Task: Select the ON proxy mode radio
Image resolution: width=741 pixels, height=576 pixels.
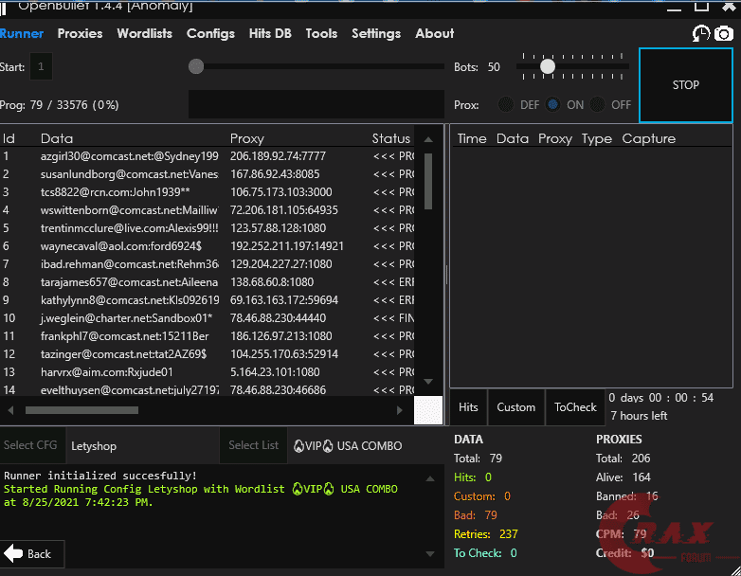Action: [552, 104]
